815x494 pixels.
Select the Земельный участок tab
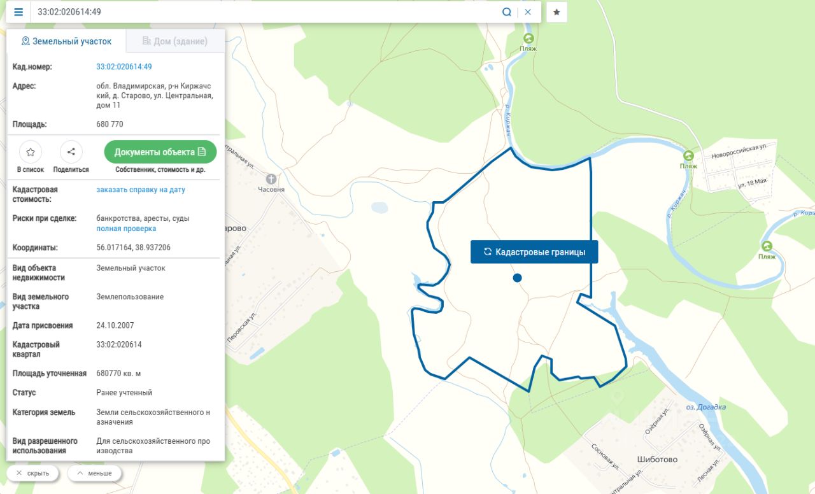66,41
